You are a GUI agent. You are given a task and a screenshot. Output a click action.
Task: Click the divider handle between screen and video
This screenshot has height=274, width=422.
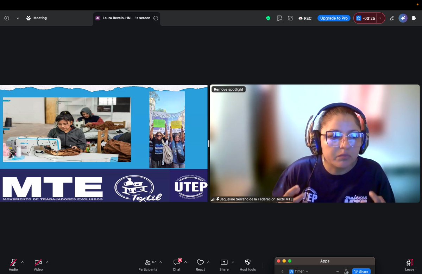209,143
